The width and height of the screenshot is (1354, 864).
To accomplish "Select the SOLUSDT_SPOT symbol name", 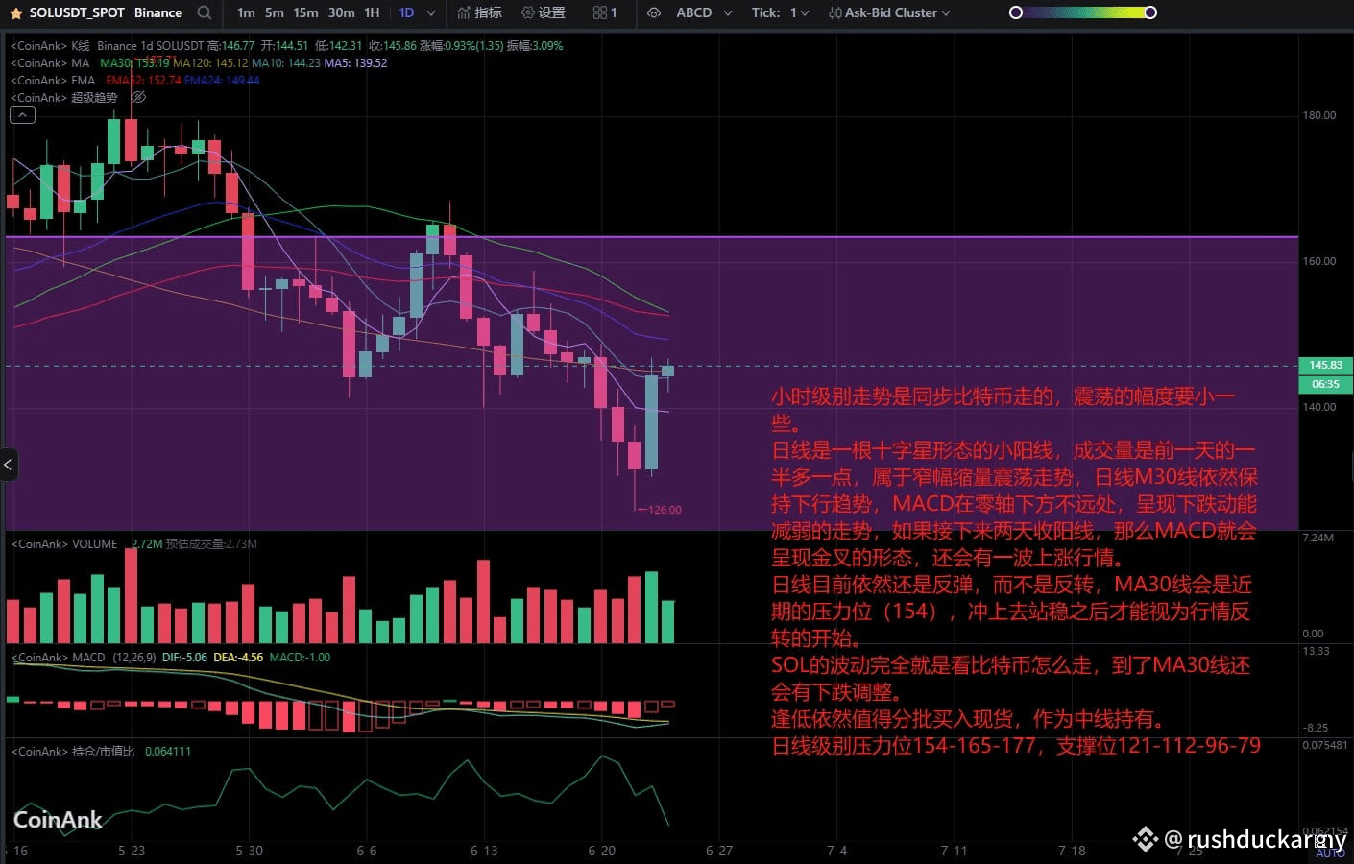I will coord(78,12).
